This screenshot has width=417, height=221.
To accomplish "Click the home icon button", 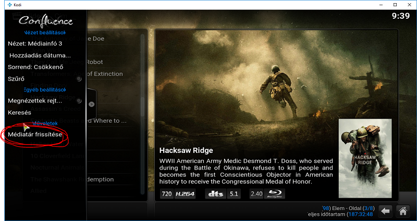I will pyautogui.click(x=402, y=211).
